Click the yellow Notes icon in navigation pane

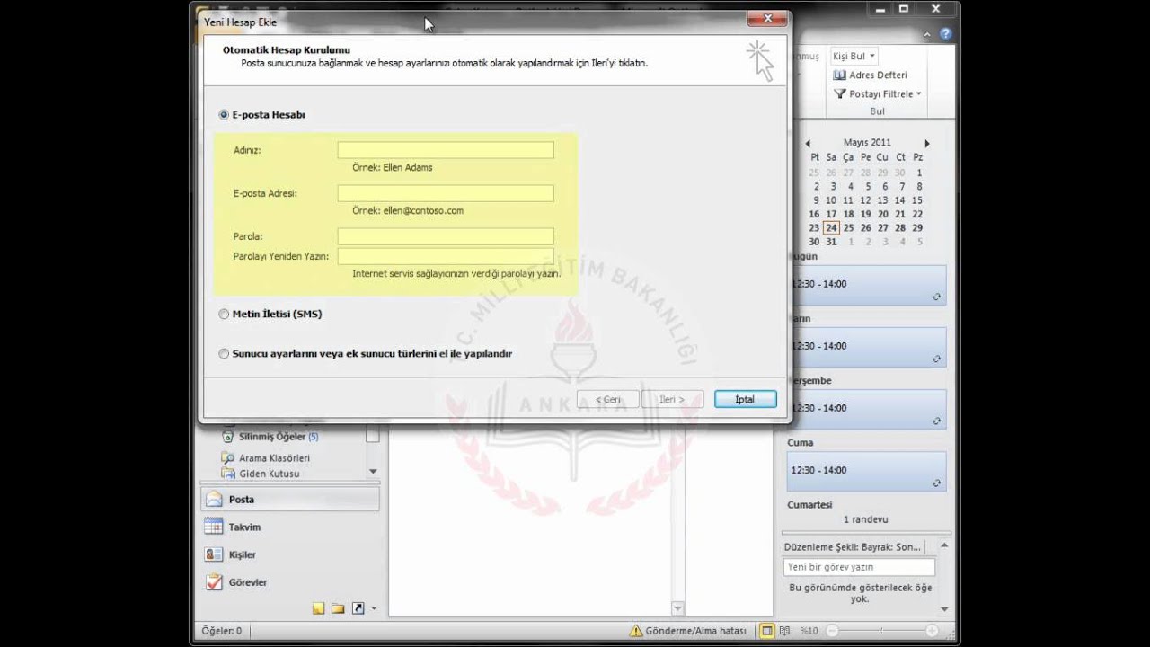318,608
